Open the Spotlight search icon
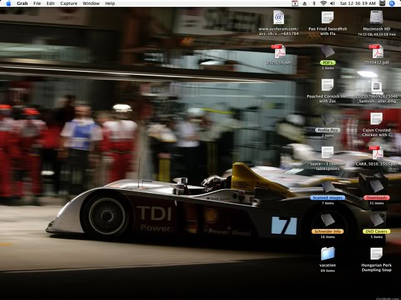Viewport: 401px width, 300px height. pos(392,3)
